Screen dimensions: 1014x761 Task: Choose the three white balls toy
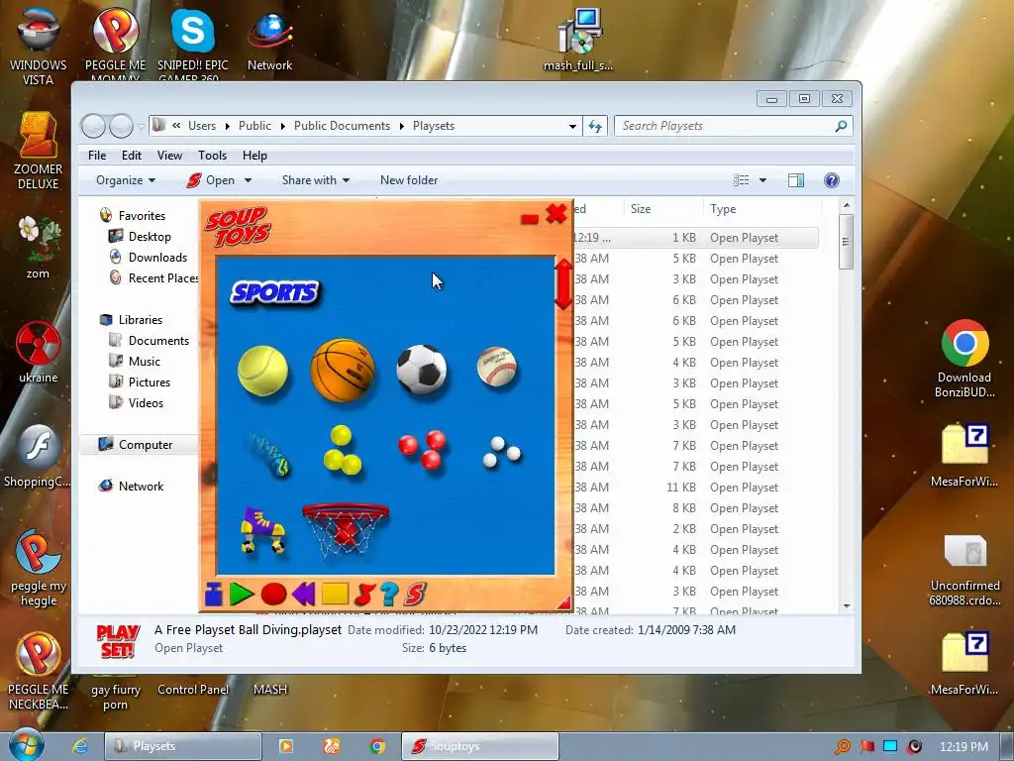(x=501, y=452)
